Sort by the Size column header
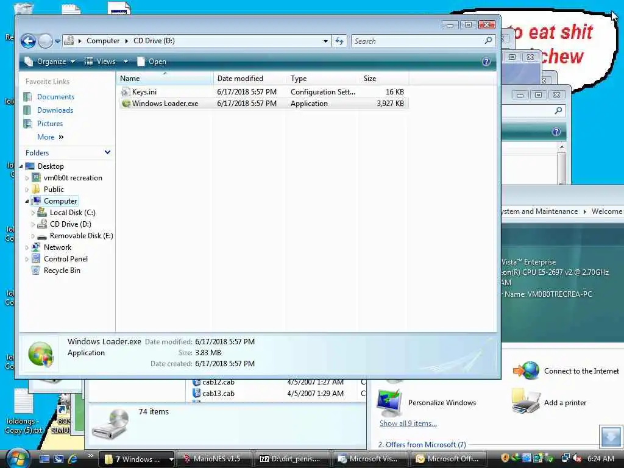This screenshot has height=468, width=624. 384,79
